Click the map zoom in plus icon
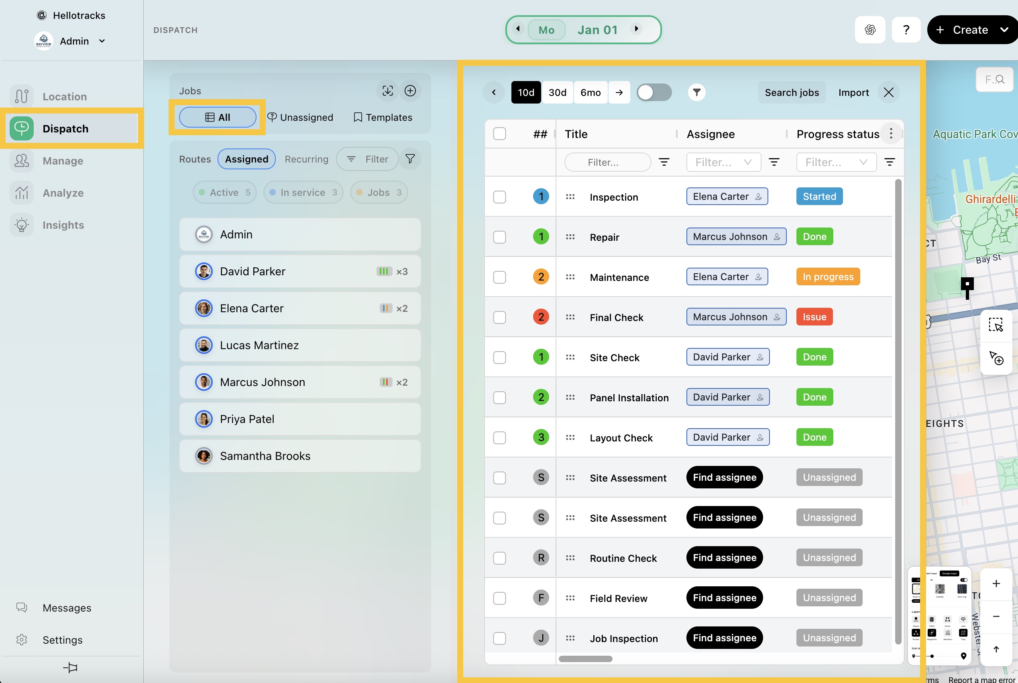The height and width of the screenshot is (683, 1018). (996, 584)
